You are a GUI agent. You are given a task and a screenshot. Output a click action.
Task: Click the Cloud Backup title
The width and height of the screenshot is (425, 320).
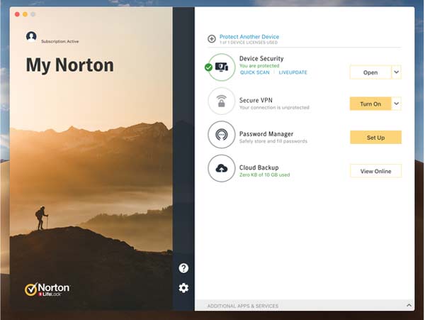point(259,167)
